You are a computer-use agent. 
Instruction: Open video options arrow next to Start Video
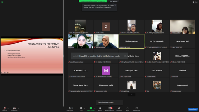tap(18, 108)
